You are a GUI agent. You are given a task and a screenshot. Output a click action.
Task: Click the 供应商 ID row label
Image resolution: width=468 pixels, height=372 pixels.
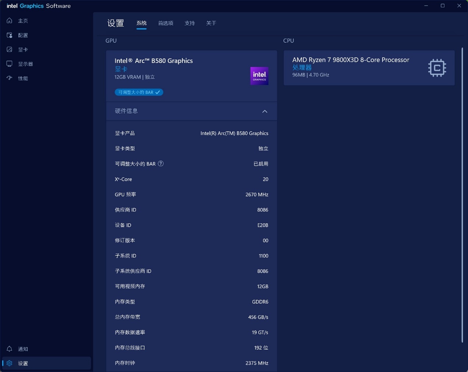126,210
